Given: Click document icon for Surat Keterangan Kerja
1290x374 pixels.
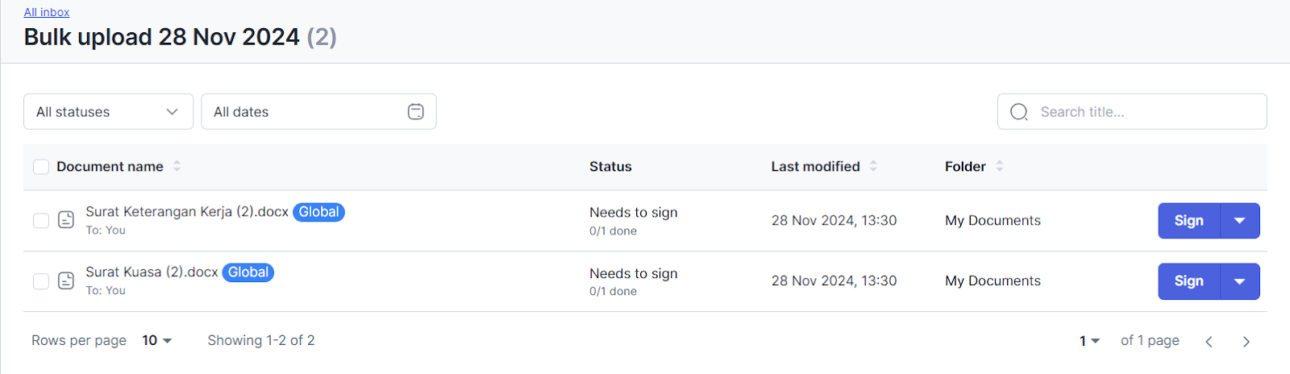Looking at the screenshot, I should (66, 220).
